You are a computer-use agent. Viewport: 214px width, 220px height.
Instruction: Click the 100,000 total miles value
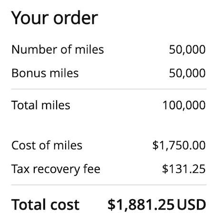(184, 105)
